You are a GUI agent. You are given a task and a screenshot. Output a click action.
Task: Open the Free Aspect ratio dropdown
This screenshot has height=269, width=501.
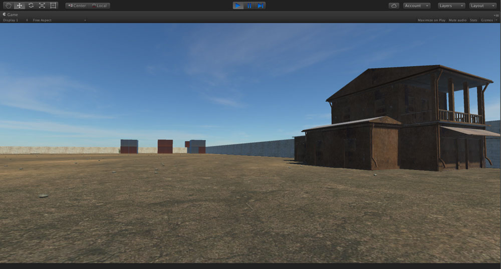pyautogui.click(x=59, y=20)
